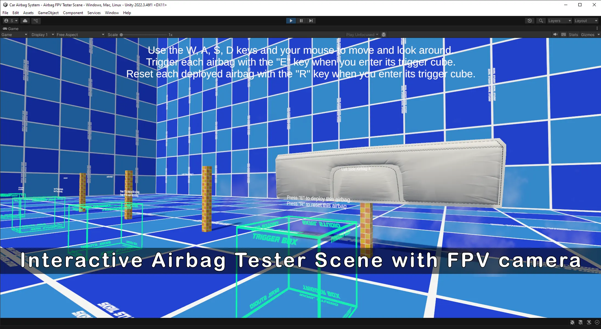Open Unity Cloud services icon
The width and height of the screenshot is (601, 329).
click(25, 21)
